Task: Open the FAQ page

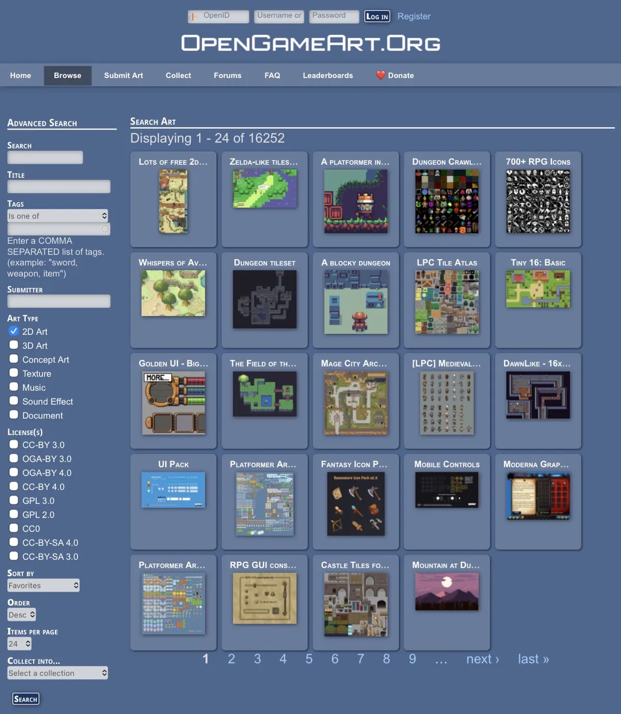Action: coord(272,75)
